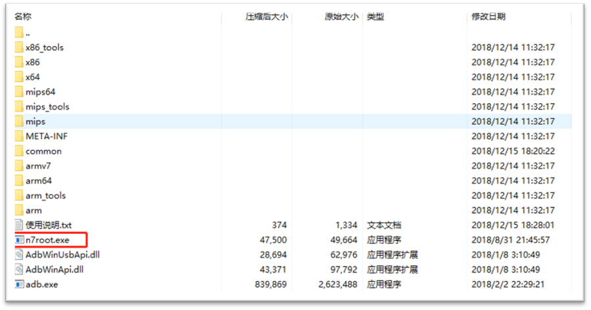Click the original size 1,334 of 使用说明.txt

click(x=346, y=225)
